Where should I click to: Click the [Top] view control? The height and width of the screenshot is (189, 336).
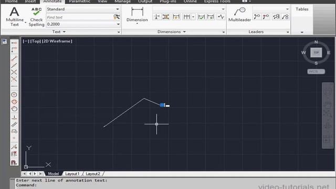[x=35, y=41]
